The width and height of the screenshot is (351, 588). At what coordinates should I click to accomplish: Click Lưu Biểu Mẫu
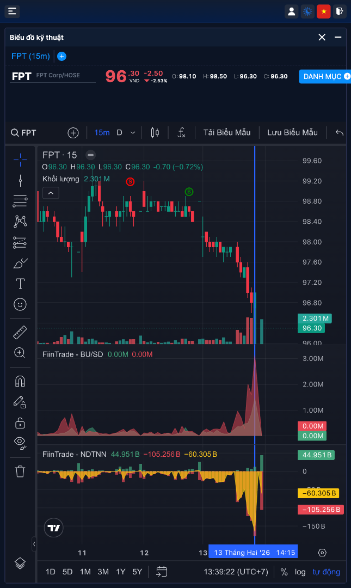(x=293, y=132)
